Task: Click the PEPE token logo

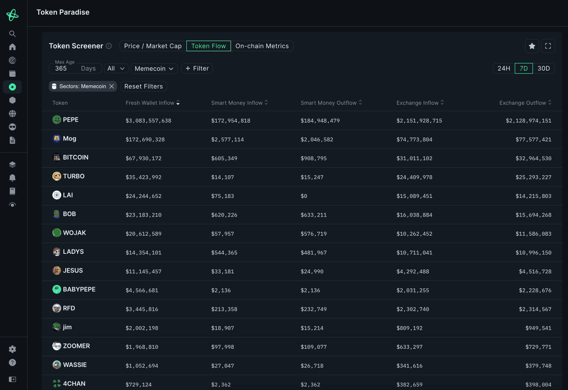Action: pyautogui.click(x=56, y=120)
